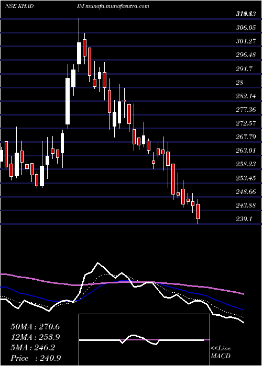
Task: Select the 272.57 price level label
Action: click(245, 123)
